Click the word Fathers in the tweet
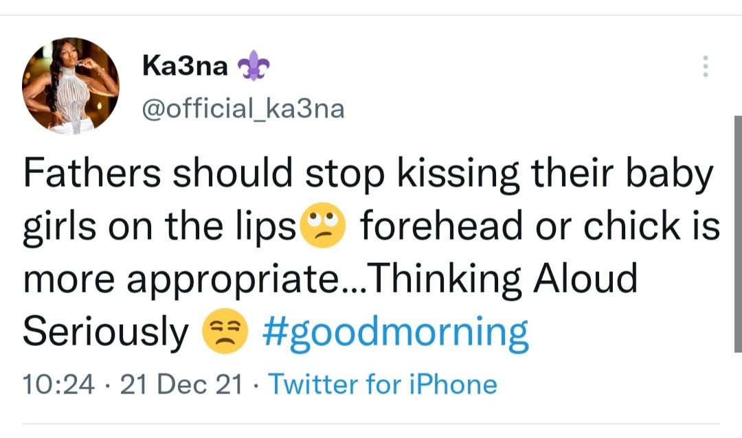This screenshot has height=438, width=742. [x=92, y=175]
